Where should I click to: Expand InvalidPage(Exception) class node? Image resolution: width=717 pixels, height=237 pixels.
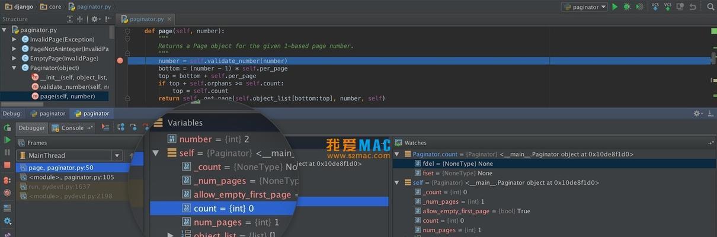click(x=15, y=39)
